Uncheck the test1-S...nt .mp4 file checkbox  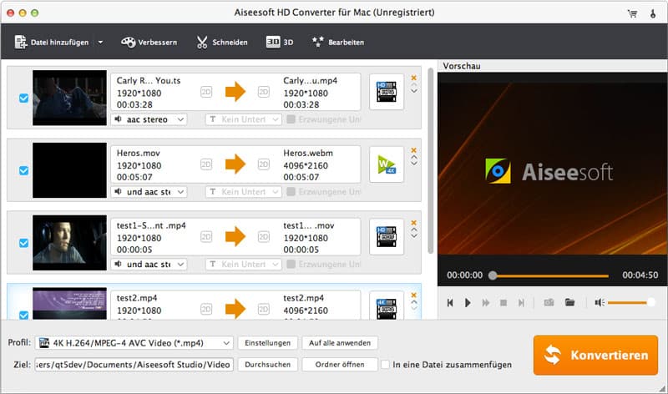point(24,243)
